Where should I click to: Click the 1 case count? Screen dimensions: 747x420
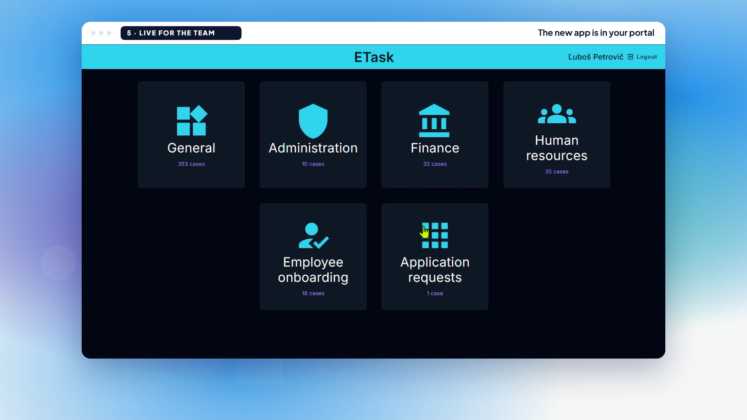point(435,294)
